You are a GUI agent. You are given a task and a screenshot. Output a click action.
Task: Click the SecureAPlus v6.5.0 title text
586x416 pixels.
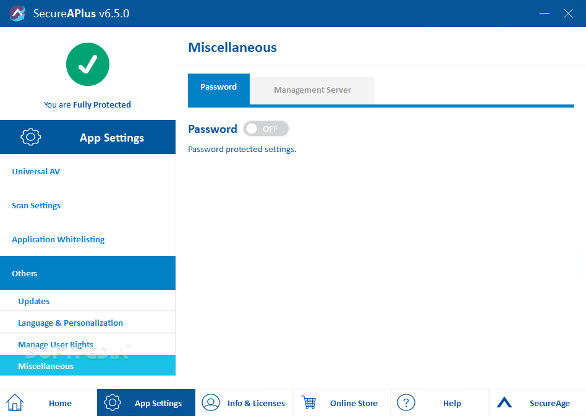81,14
